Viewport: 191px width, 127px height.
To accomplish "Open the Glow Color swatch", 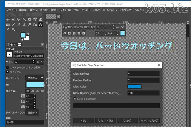I will click(135, 87).
